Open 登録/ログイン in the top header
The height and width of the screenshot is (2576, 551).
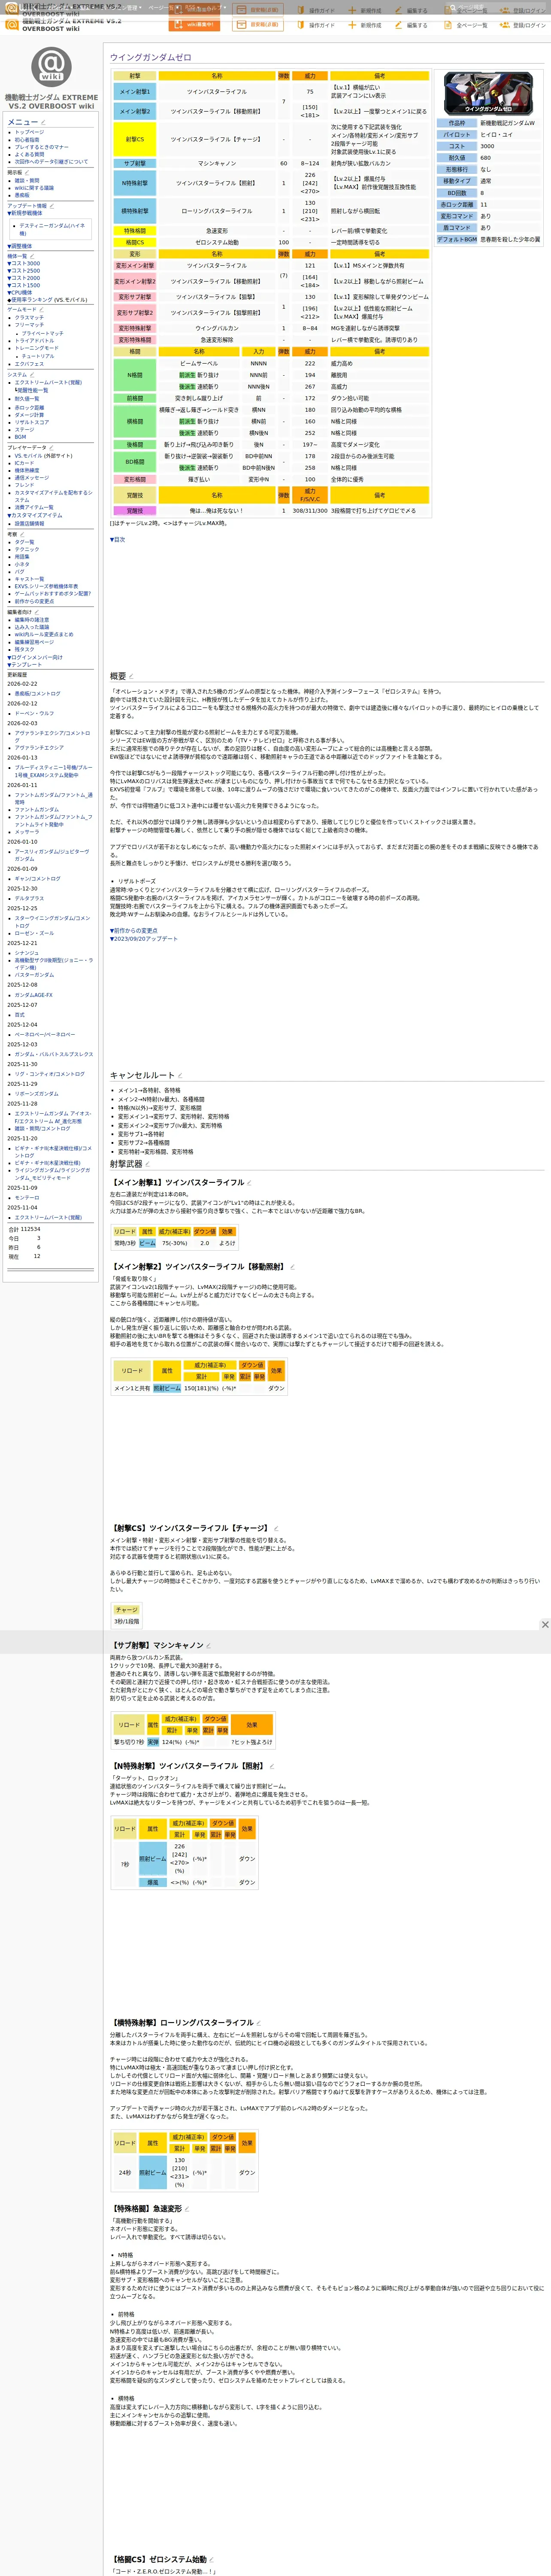point(523,25)
